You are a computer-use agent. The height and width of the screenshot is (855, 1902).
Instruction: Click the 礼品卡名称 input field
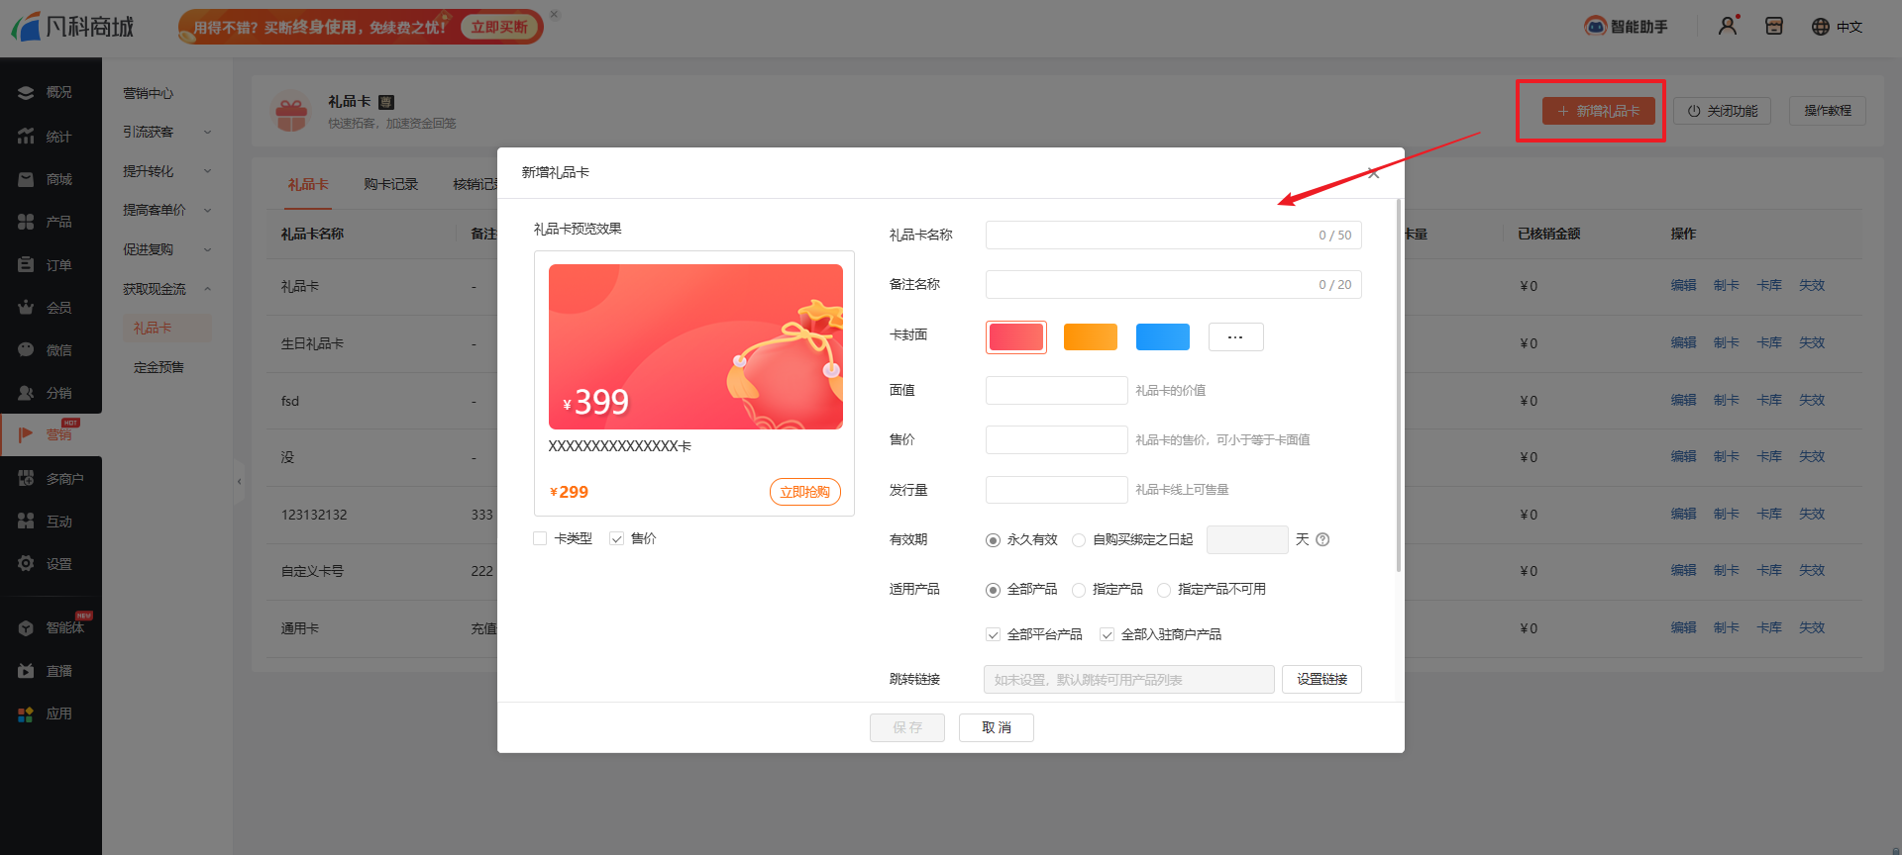(x=1149, y=235)
